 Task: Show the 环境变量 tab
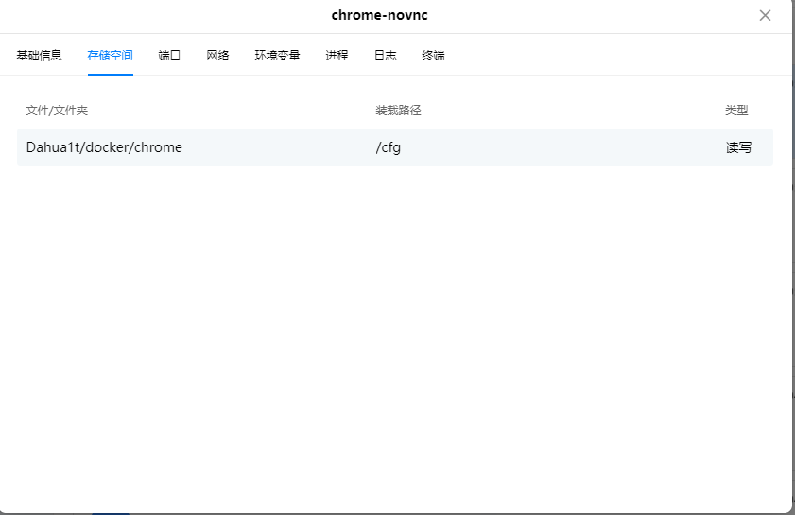click(x=277, y=55)
